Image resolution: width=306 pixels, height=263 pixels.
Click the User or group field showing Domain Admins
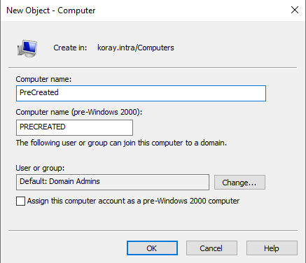113,182
